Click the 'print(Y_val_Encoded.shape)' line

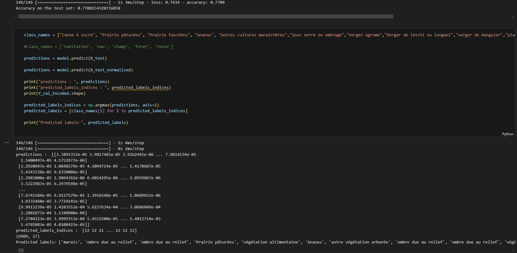[x=55, y=93]
